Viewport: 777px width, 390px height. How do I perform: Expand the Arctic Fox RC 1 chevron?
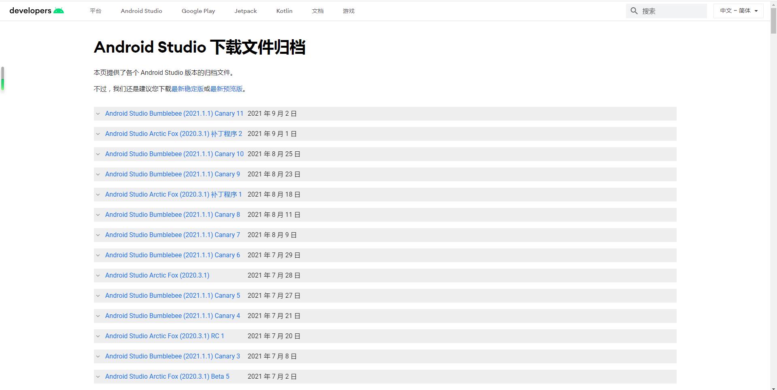coord(98,336)
